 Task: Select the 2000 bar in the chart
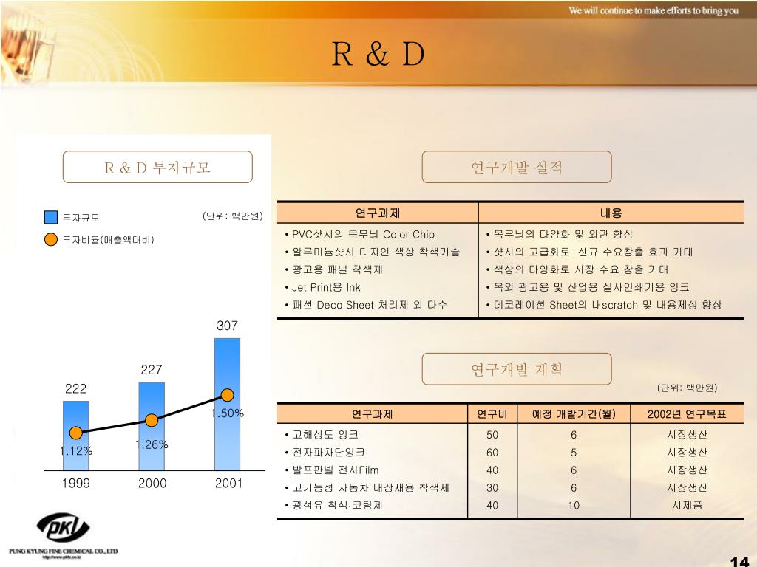point(152,426)
